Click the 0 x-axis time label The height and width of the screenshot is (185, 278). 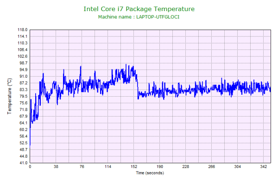coord(30,166)
